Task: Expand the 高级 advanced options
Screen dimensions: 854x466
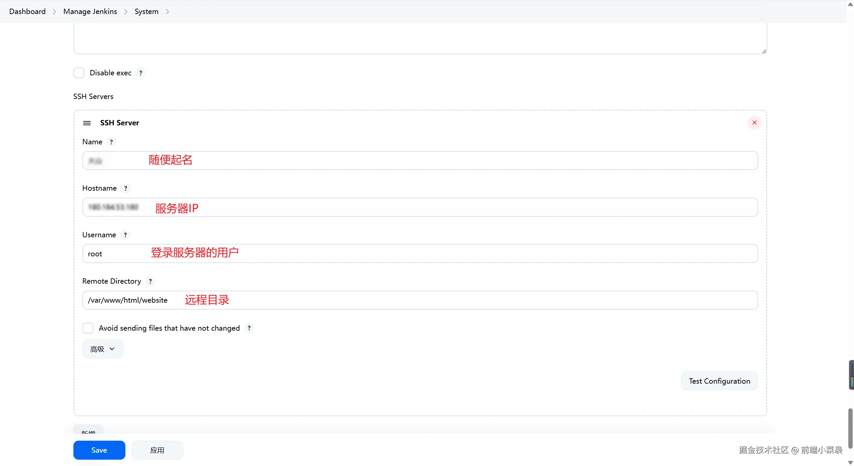Action: click(x=102, y=349)
